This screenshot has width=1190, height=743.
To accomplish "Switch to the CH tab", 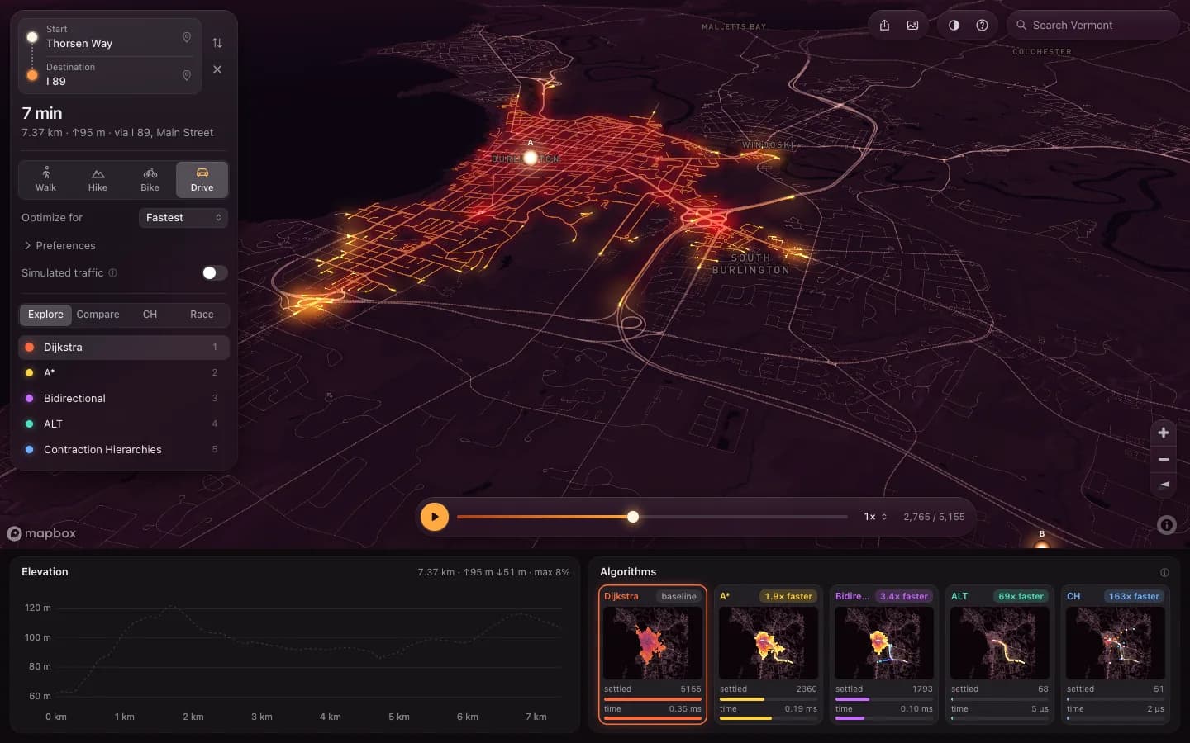I will point(150,315).
